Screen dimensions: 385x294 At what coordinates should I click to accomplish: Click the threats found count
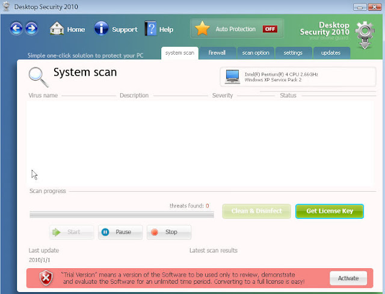(208, 206)
